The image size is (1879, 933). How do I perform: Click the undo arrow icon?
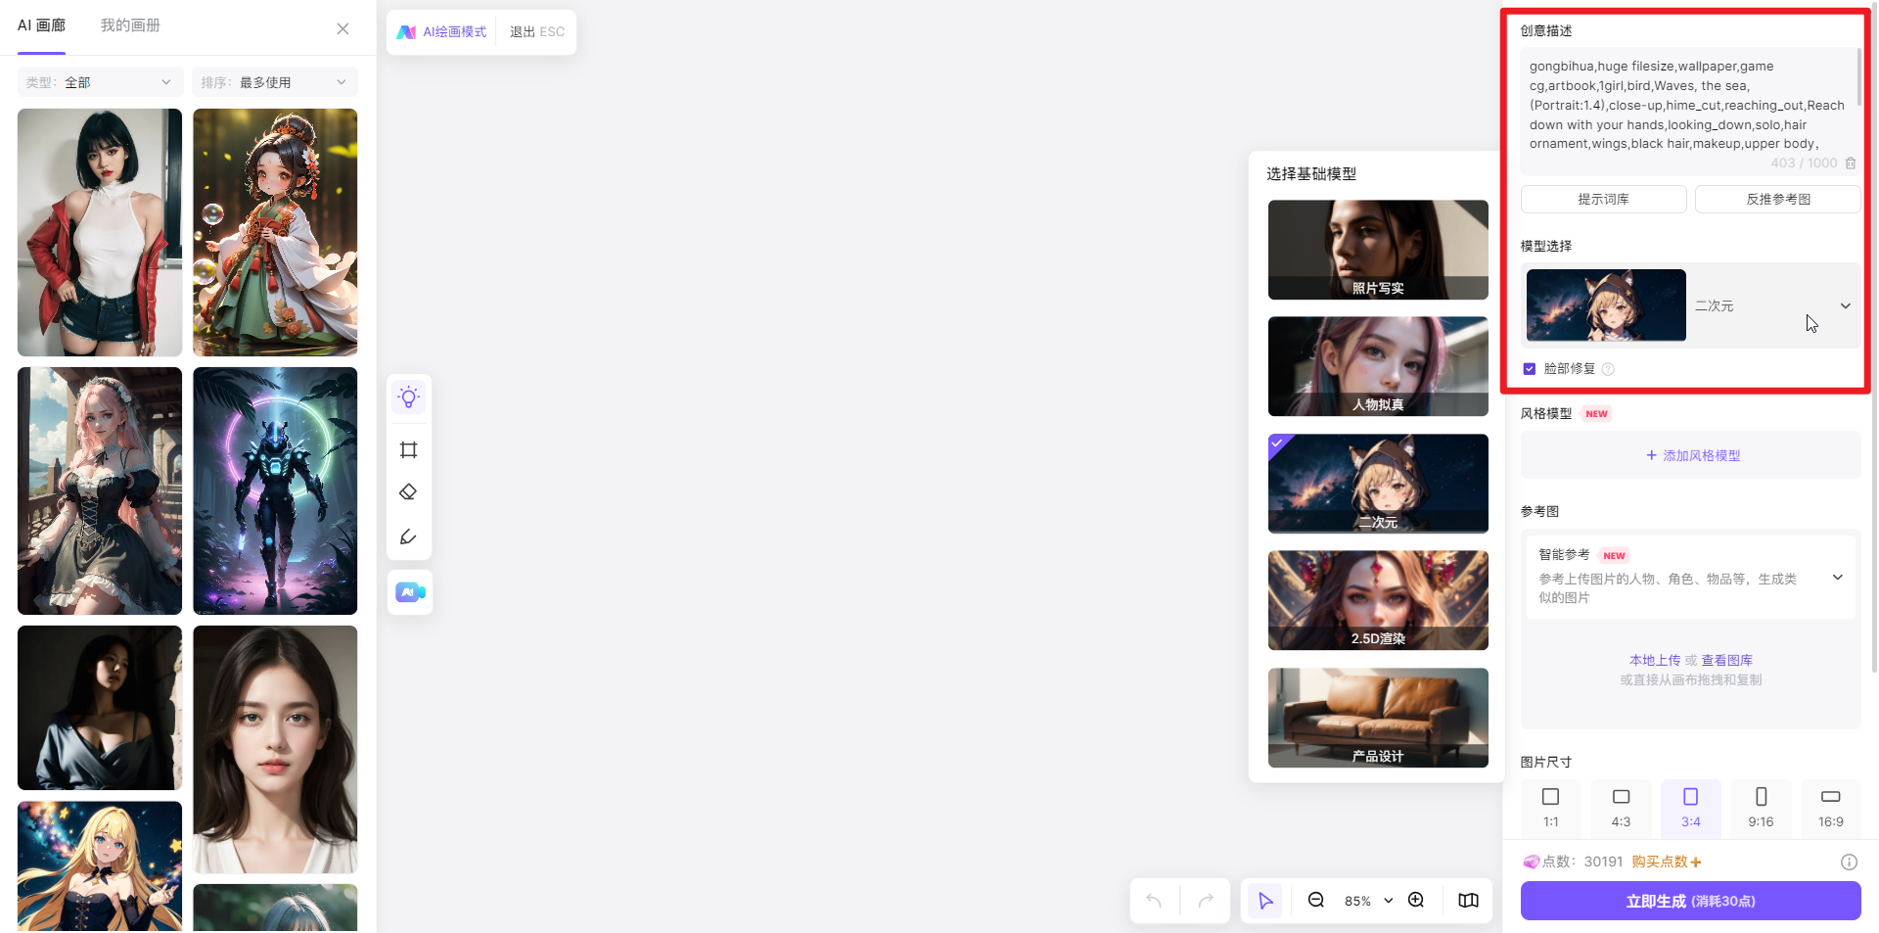pos(1154,901)
